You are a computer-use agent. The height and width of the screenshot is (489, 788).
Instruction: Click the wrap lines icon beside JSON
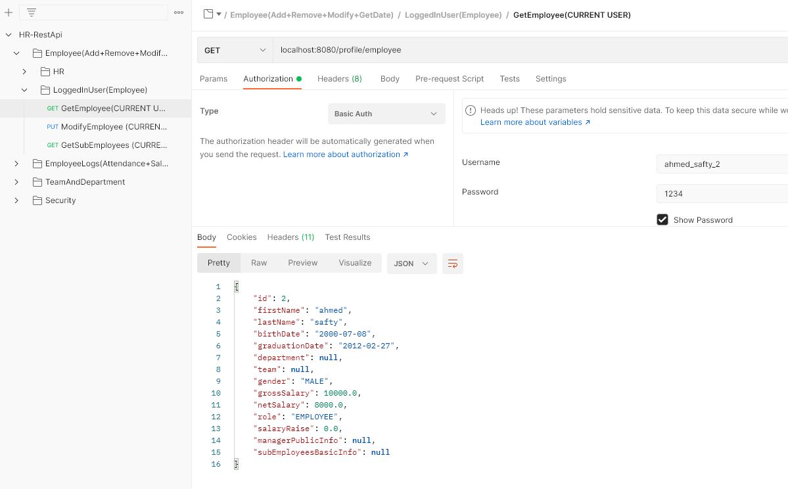452,264
